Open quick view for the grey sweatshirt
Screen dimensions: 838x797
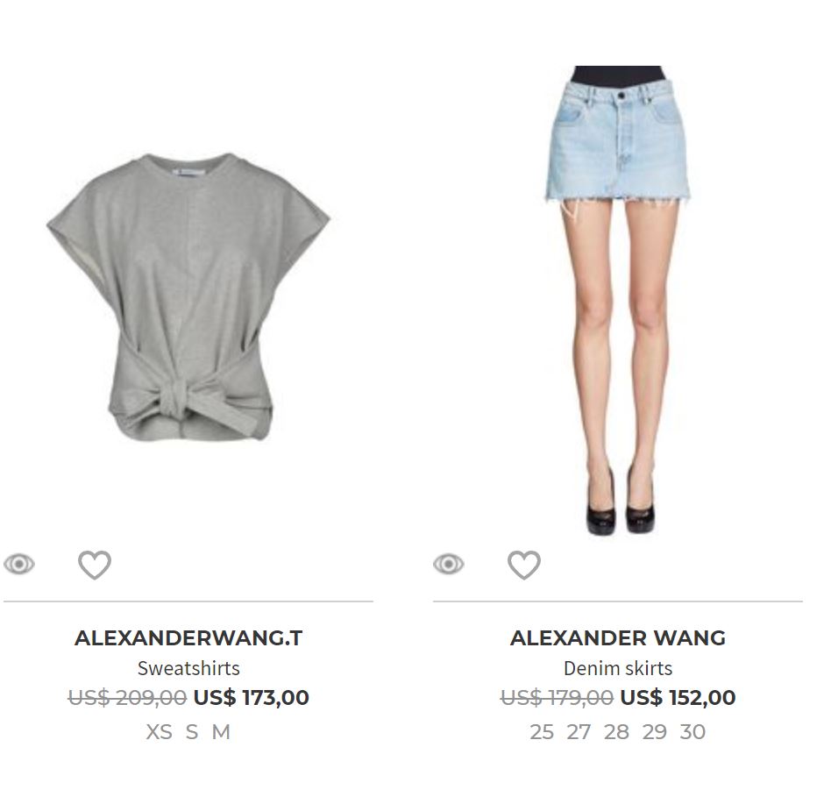19,564
